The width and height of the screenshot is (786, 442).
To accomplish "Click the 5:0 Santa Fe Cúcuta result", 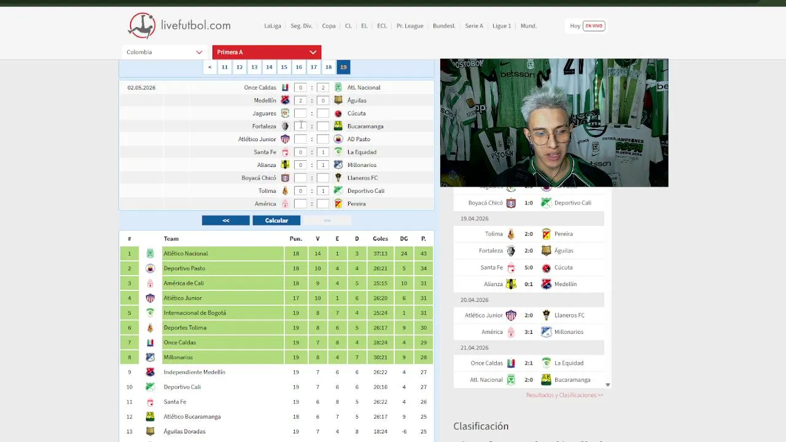I will coord(529,268).
